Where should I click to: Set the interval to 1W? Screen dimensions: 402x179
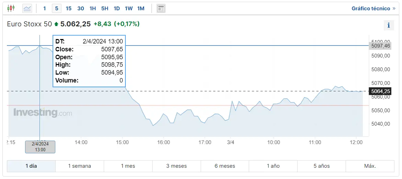point(129,8)
